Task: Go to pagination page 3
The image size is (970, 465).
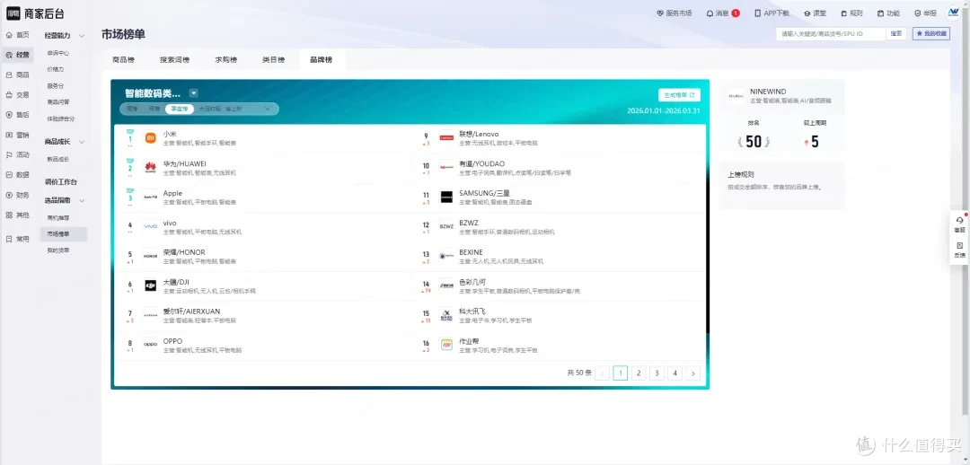Action: pos(657,373)
